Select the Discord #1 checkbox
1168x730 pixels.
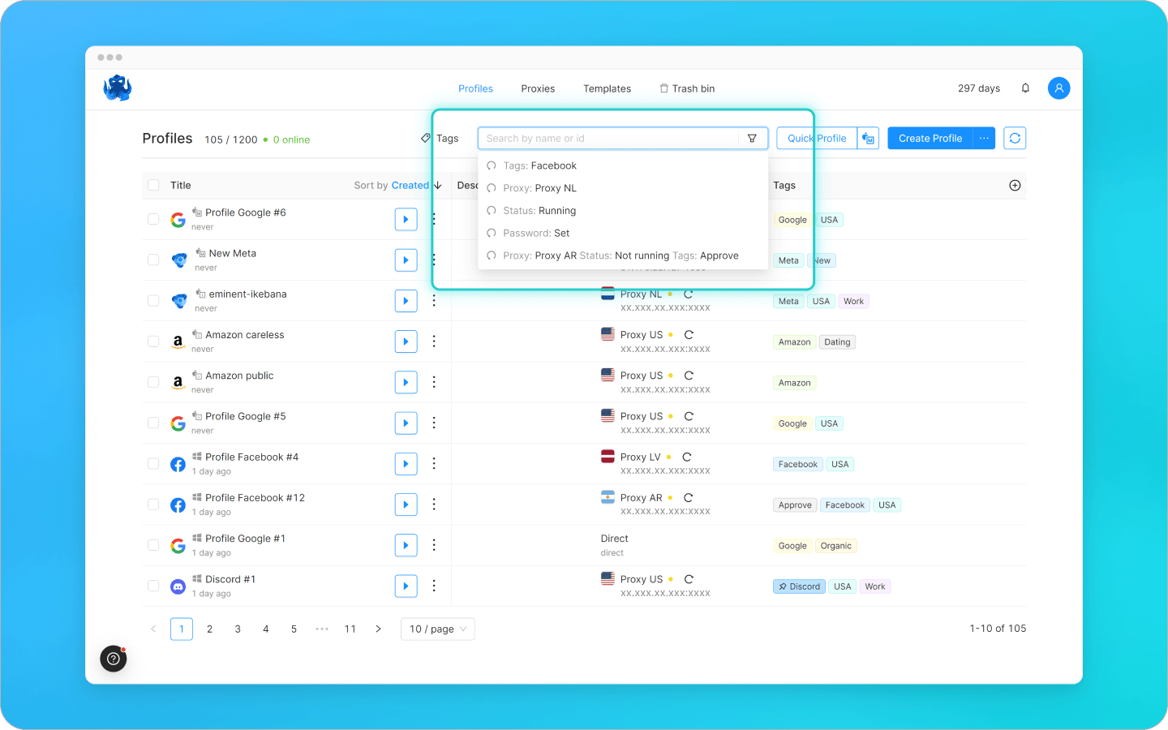click(x=153, y=586)
